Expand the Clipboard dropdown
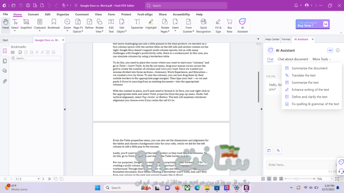 click(40, 31)
